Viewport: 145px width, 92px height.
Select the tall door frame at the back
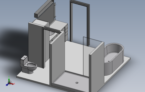(80, 23)
